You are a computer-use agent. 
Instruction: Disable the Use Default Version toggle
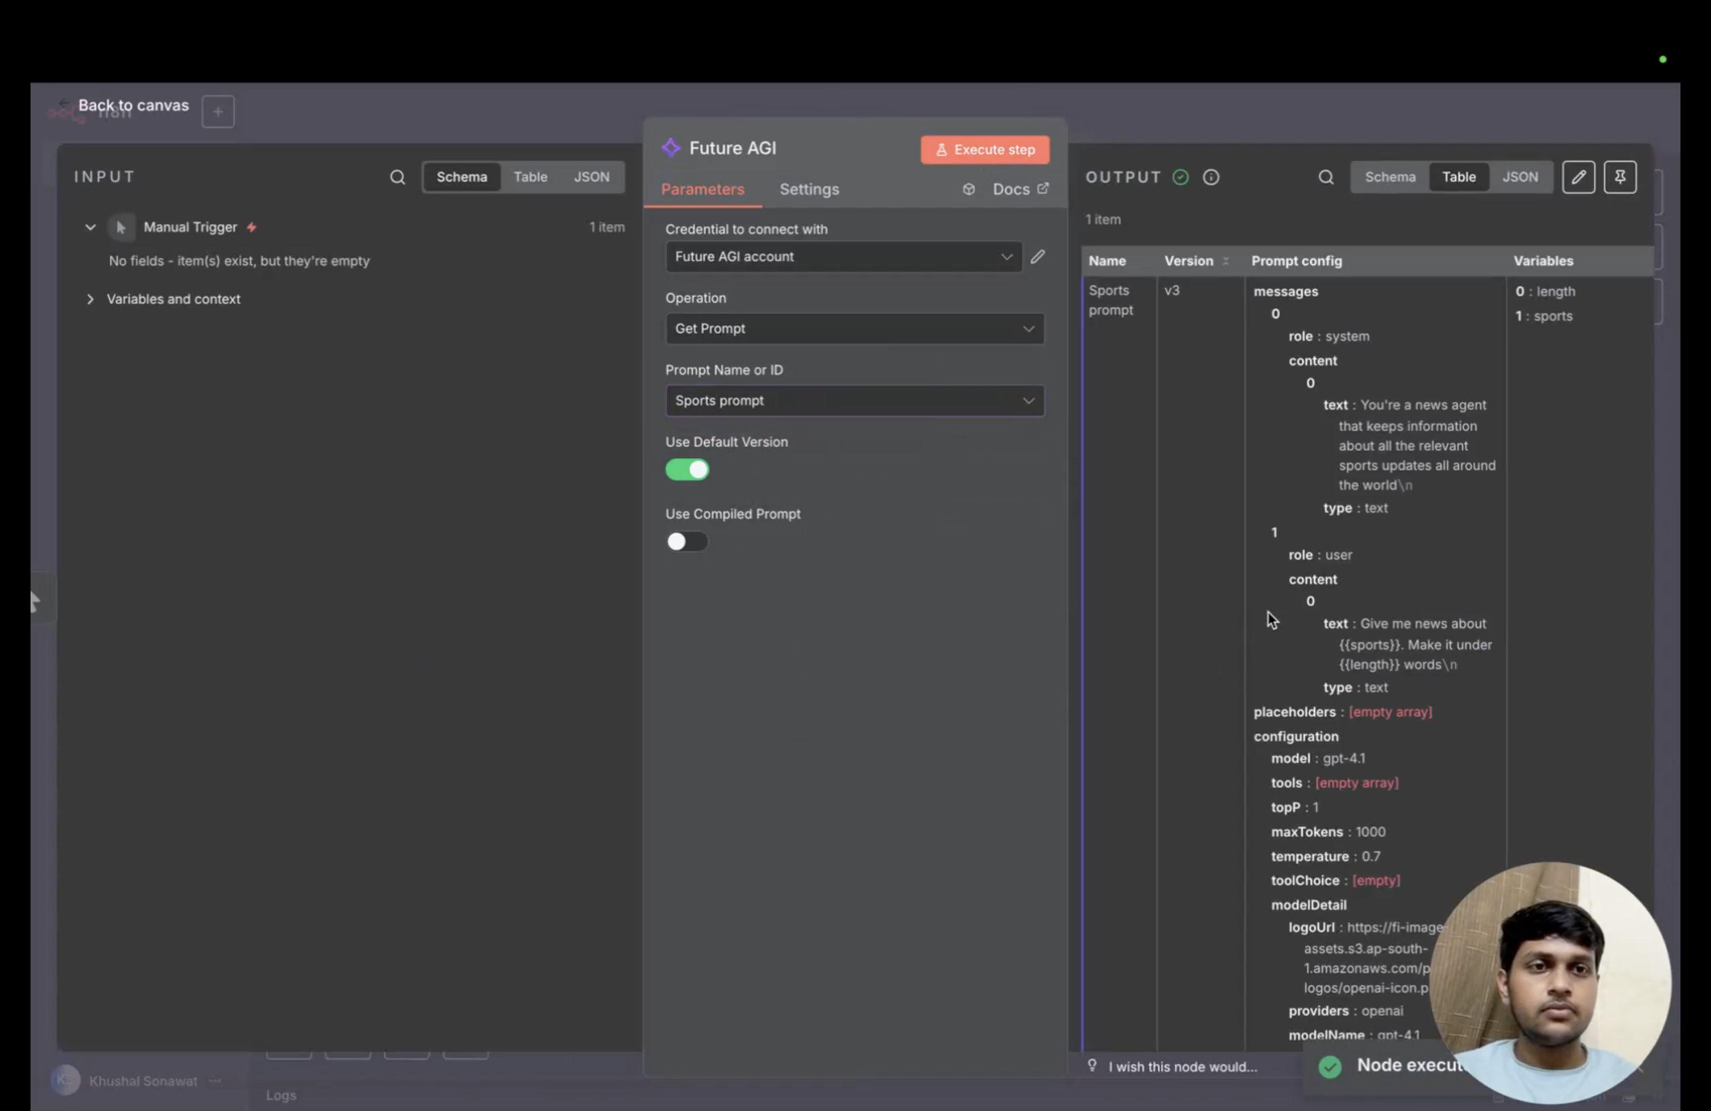(x=687, y=470)
